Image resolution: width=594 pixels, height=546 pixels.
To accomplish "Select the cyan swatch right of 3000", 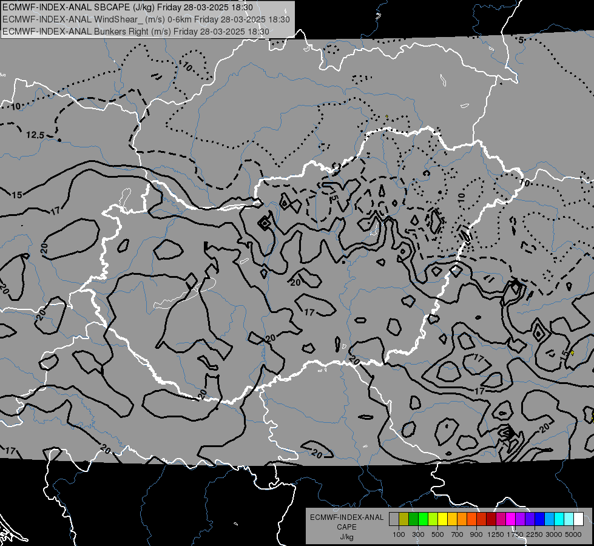I will 559,519.
